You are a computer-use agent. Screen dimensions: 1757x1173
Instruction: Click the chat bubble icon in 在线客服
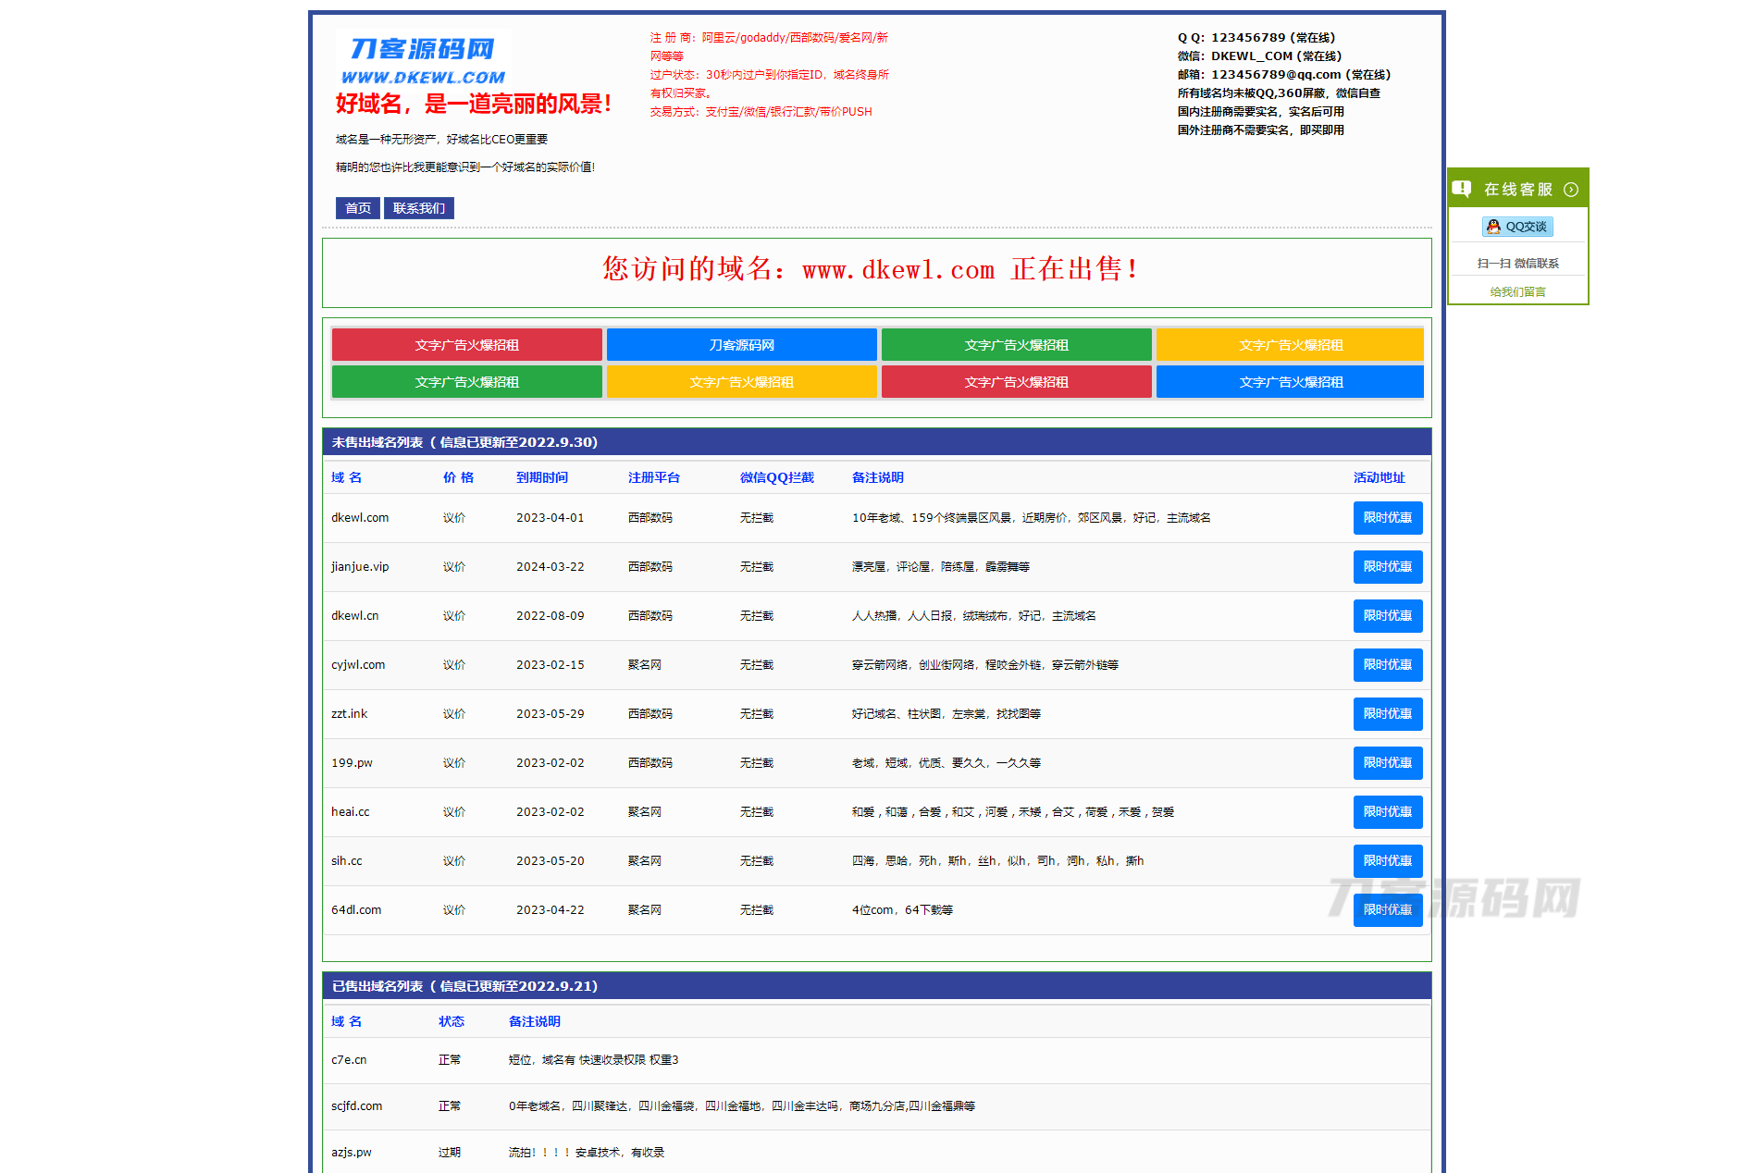[1462, 189]
